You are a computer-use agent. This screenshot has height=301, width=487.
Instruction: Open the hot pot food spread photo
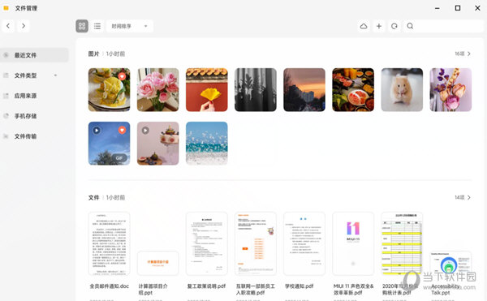[x=353, y=90]
